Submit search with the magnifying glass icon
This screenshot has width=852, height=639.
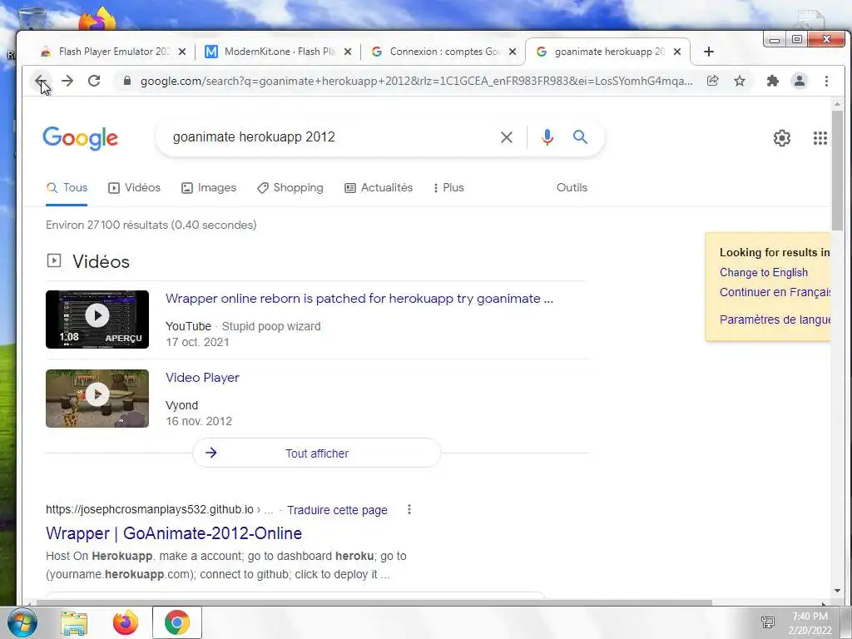pyautogui.click(x=580, y=137)
